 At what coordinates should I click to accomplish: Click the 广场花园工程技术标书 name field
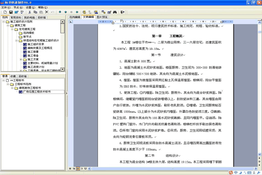point(44,92)
